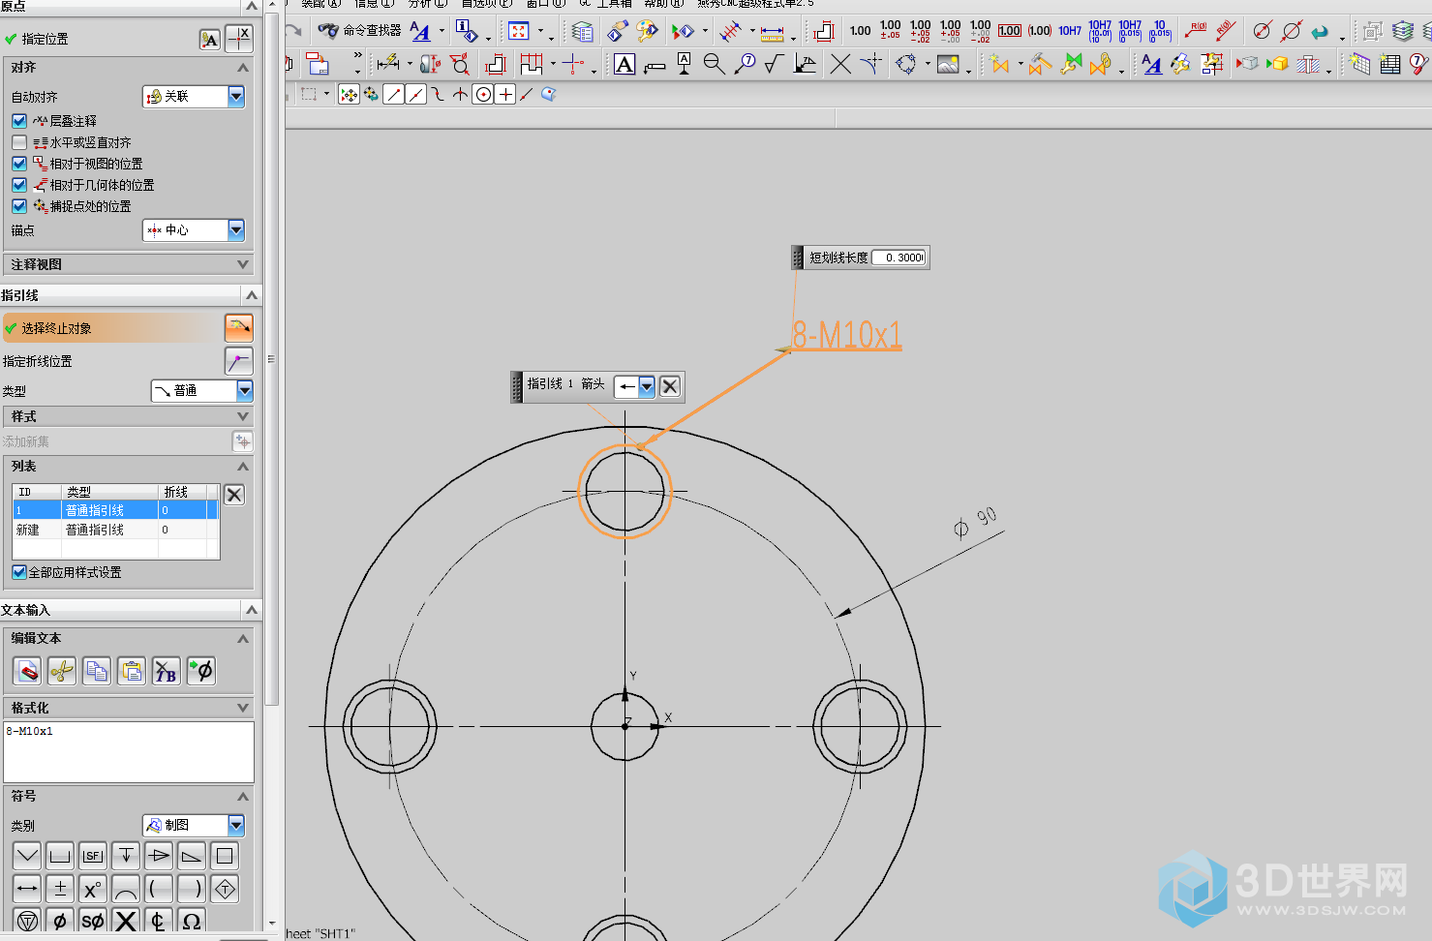Enable 水平或竖直对齐 checkbox
1432x941 pixels.
tap(19, 142)
